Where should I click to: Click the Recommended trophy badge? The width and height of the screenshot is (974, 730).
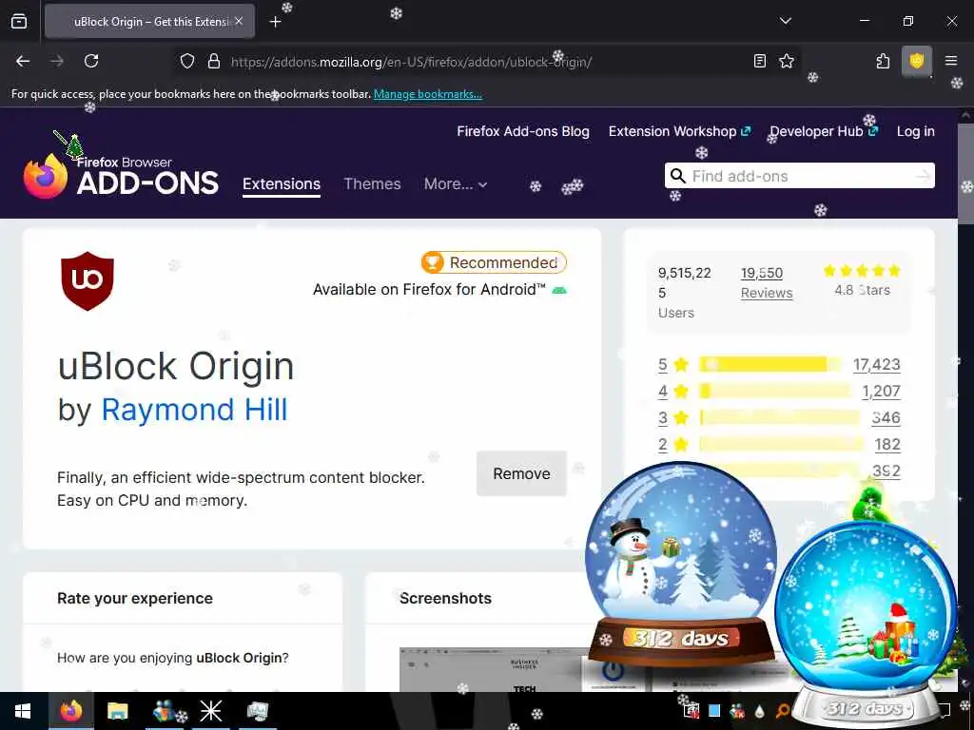pyautogui.click(x=494, y=262)
